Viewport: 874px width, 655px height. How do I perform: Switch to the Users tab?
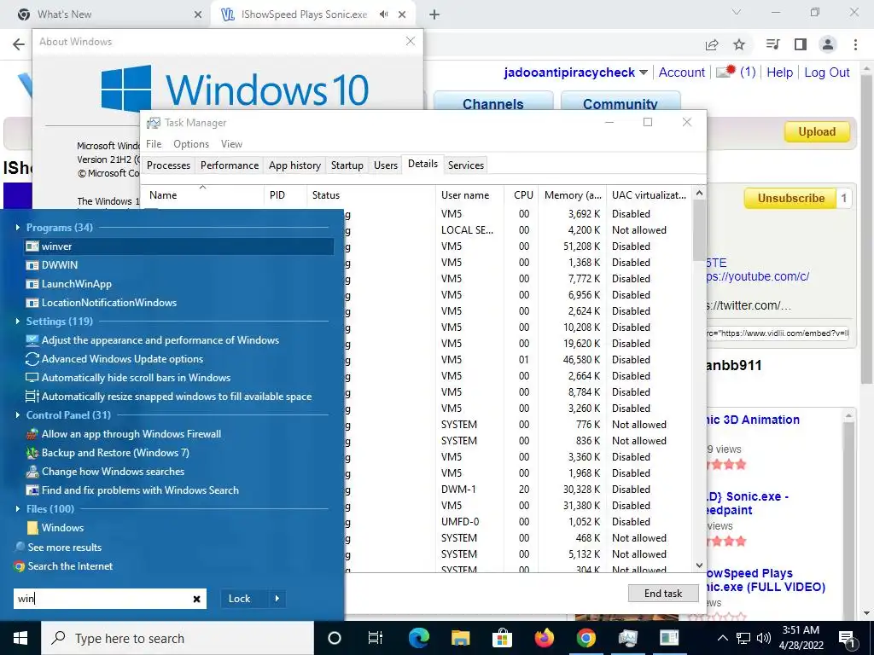(386, 165)
